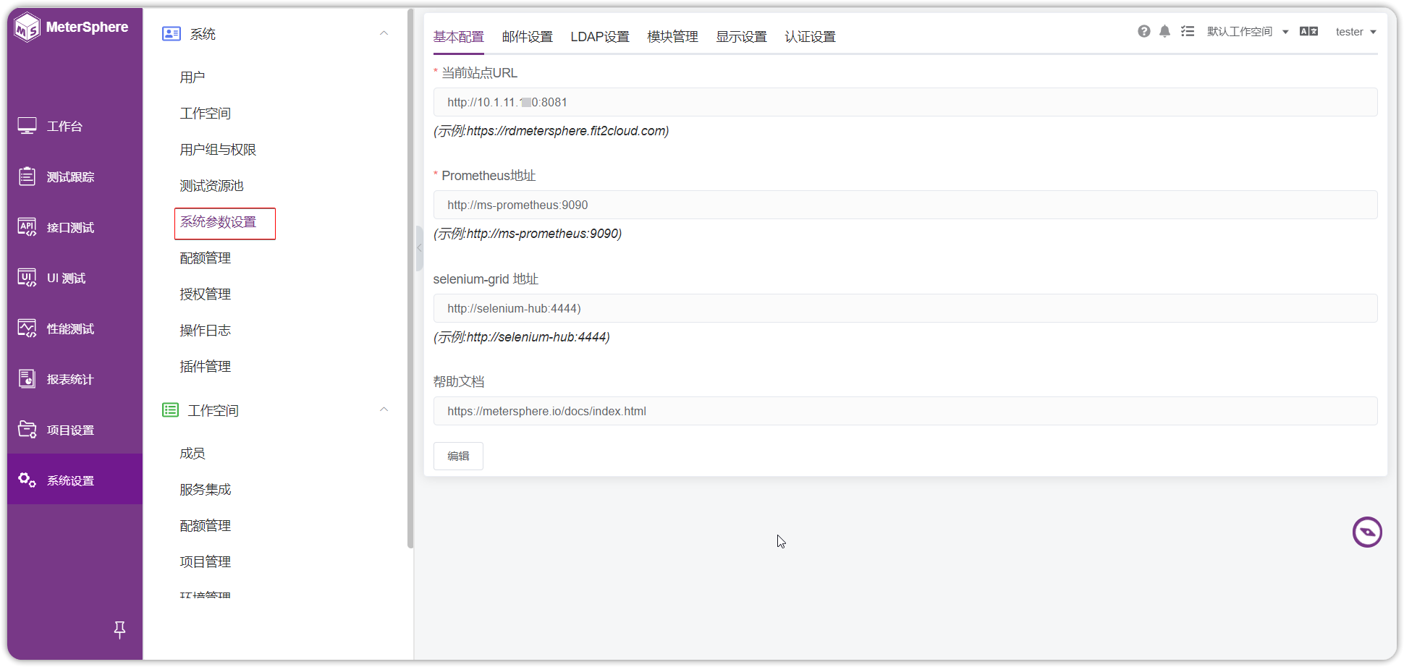Click the language switch icon
The height and width of the screenshot is (667, 1404).
click(1309, 31)
